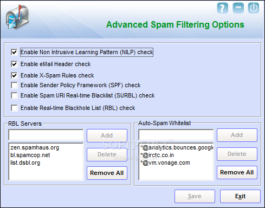Viewport: 265px width, 208px height.
Task: Enable the SURBL check option
Action: pos(14,95)
